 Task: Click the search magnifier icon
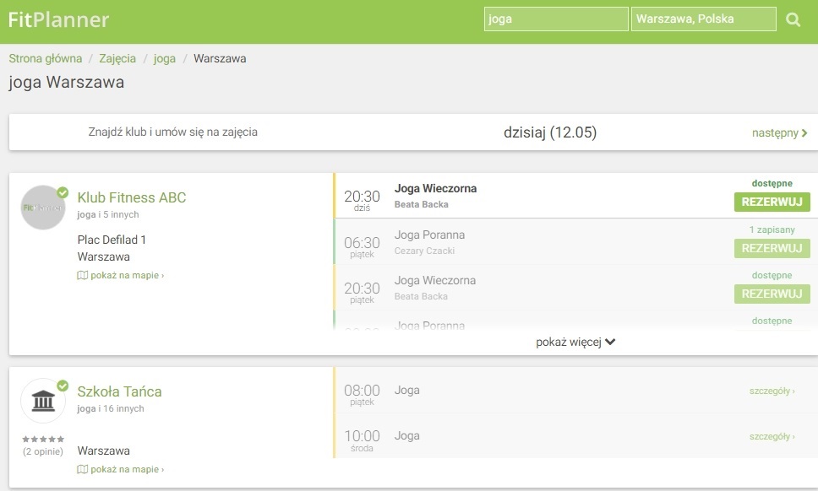(x=793, y=18)
